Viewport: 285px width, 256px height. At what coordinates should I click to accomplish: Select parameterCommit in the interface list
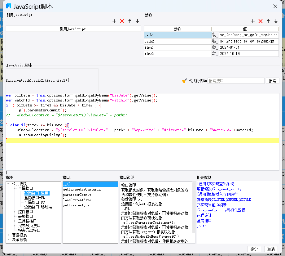[77, 195]
